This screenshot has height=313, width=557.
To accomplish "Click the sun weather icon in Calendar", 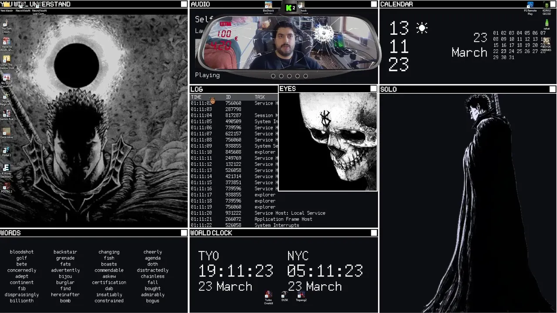I will tap(422, 28).
